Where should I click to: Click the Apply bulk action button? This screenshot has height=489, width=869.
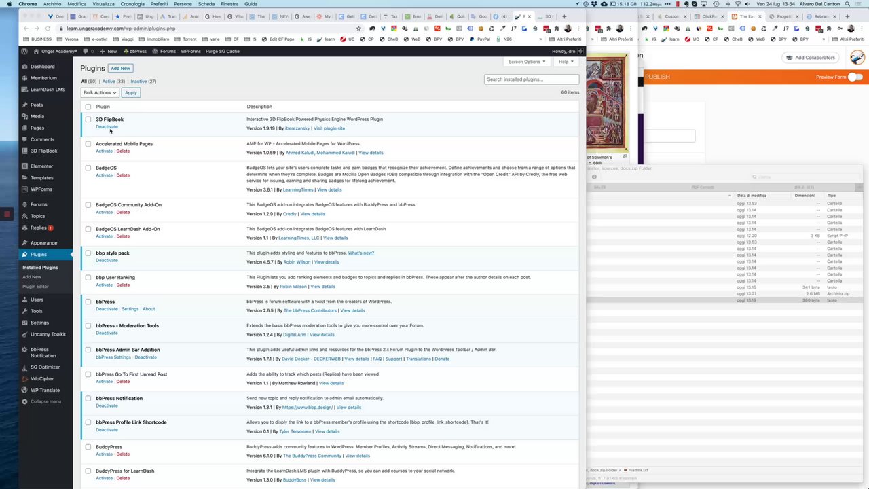(x=130, y=92)
